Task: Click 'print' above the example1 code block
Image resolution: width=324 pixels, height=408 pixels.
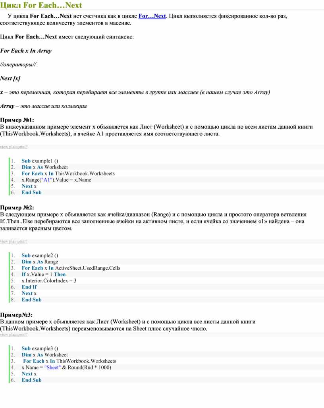Action: (x=21, y=147)
